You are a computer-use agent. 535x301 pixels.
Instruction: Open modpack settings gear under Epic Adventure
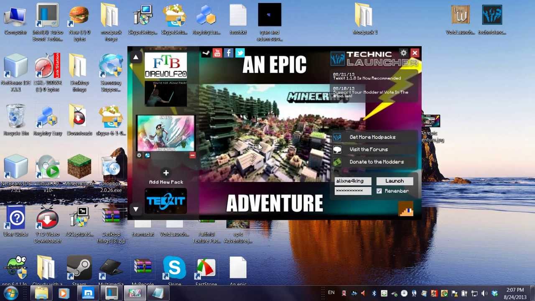[139, 156]
